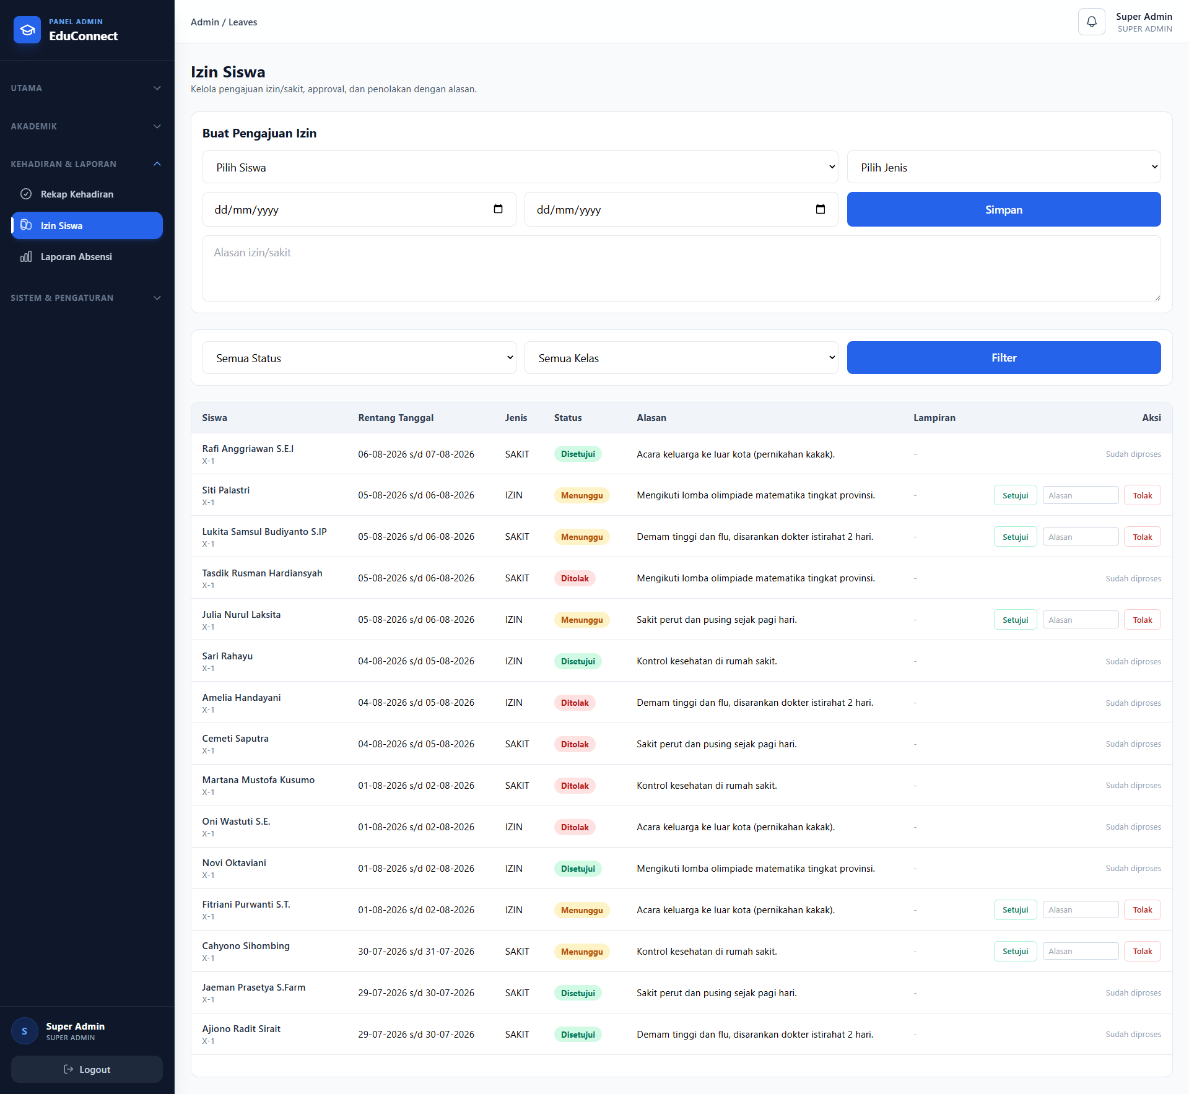
Task: Click the Super Admin avatar in sidebar
Action: (x=25, y=1031)
